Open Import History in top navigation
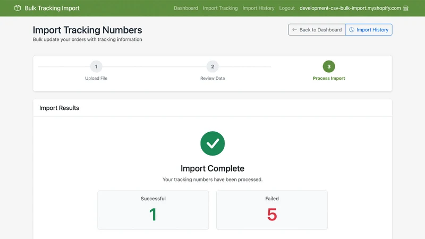Screen dimensions: 425x239 tap(258, 8)
